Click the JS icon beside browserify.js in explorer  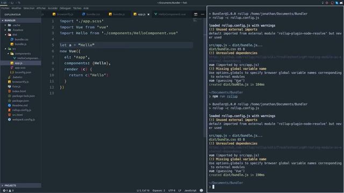click(10, 82)
